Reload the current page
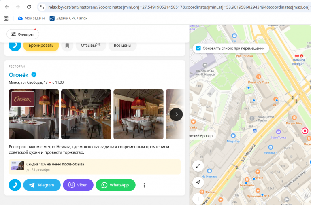This screenshot has width=311, height=205. pyautogui.click(x=29, y=7)
